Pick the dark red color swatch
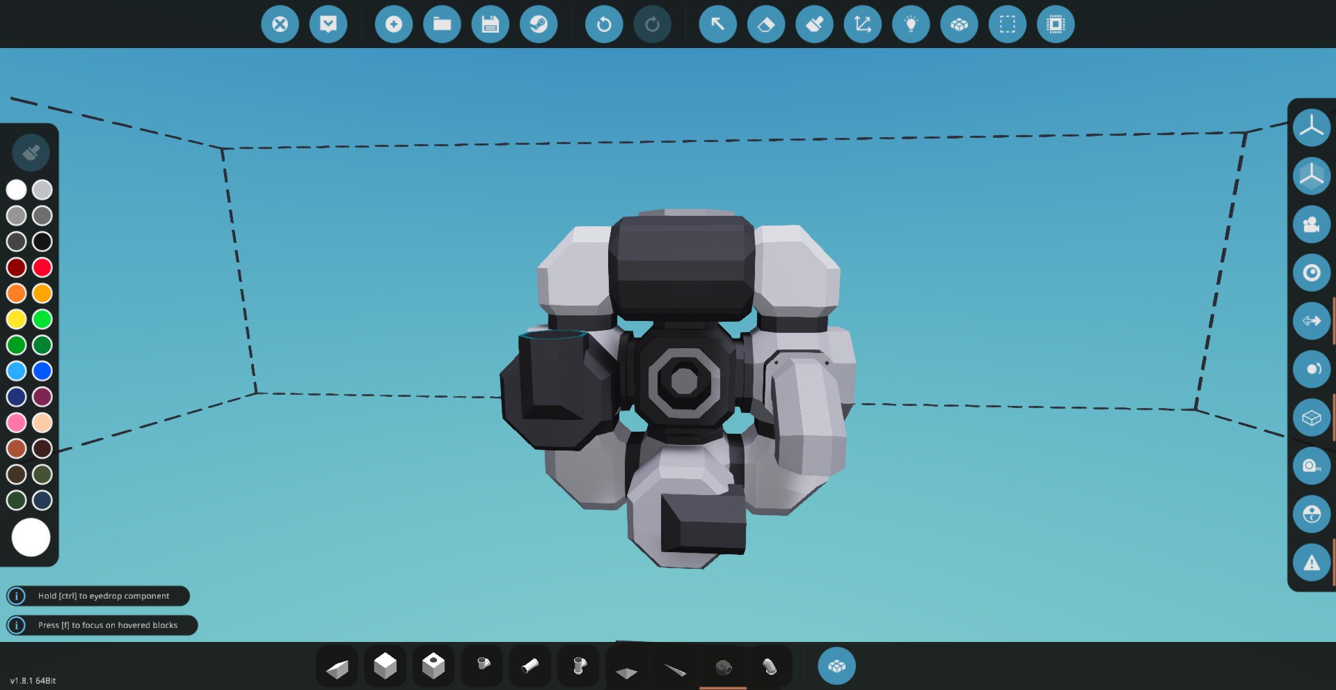Viewport: 1336px width, 690px height. 17,267
